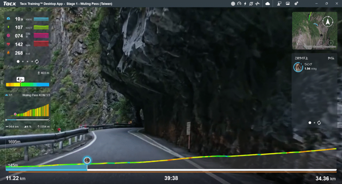Click the Tacx logo
This screenshot has width=342, height=184.
pyautogui.click(x=10, y=4)
